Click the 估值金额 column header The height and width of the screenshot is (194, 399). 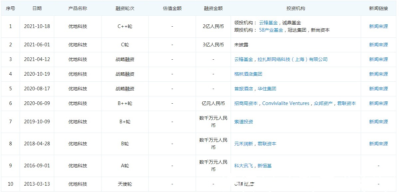pyautogui.click(x=172, y=8)
